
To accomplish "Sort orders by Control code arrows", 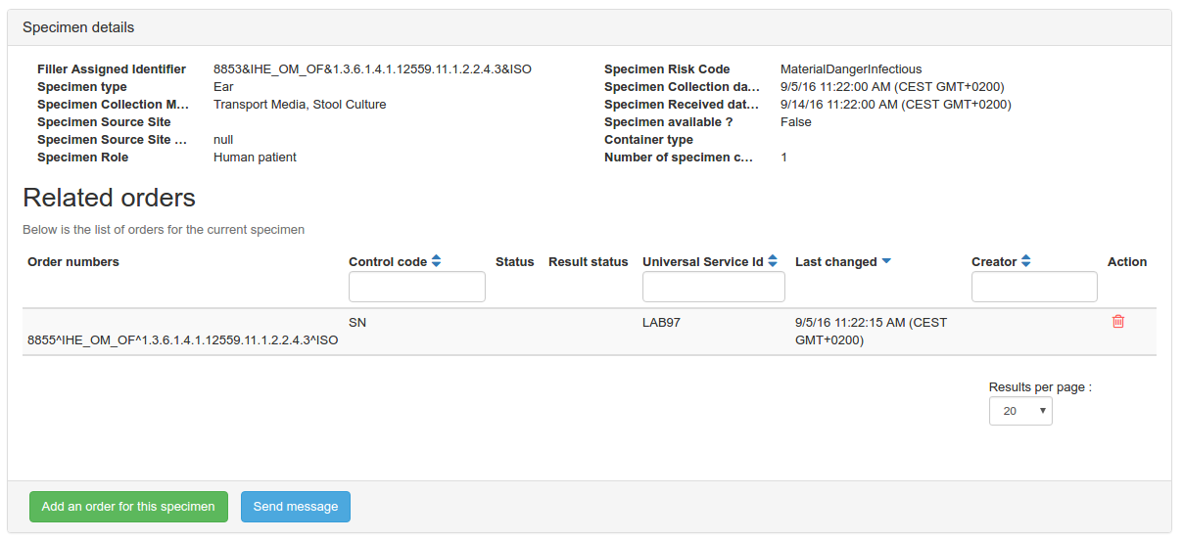I will click(x=437, y=261).
